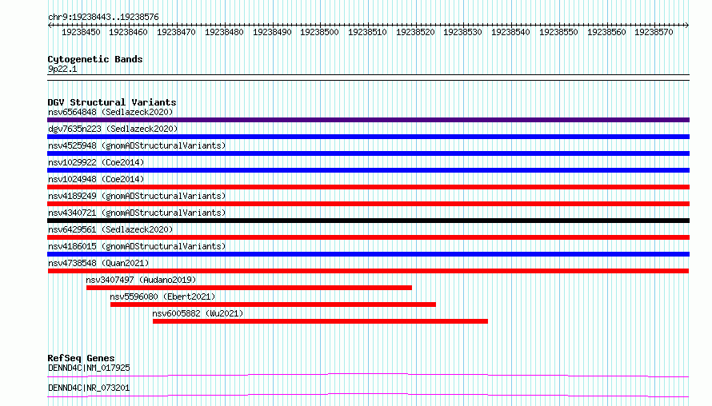The width and height of the screenshot is (712, 406).
Task: Click the black bar under nsv4340721
Action: click(x=368, y=221)
